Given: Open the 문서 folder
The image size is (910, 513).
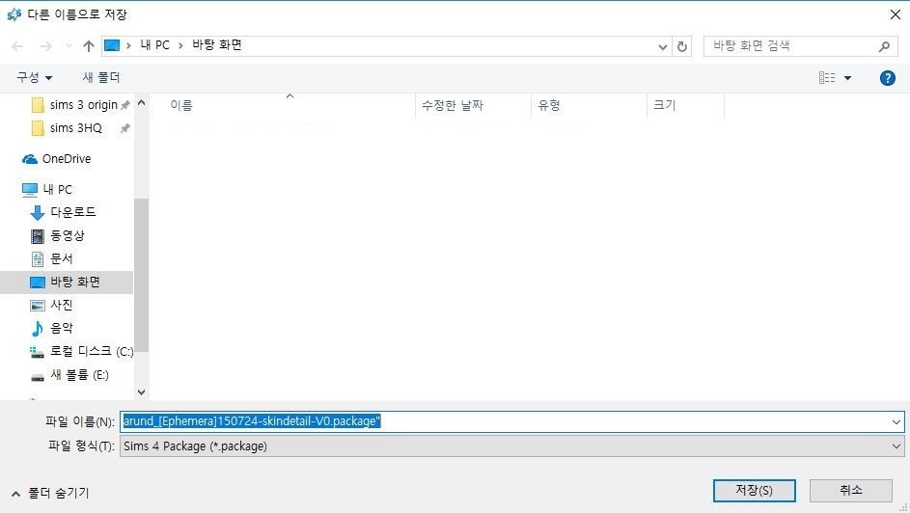Looking at the screenshot, I should (x=51, y=259).
